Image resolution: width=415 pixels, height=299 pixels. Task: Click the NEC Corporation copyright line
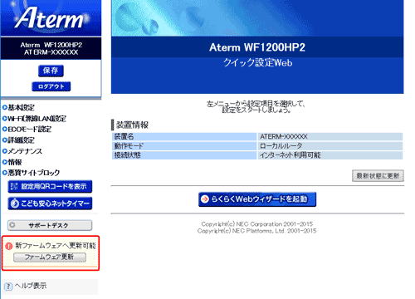(257, 224)
